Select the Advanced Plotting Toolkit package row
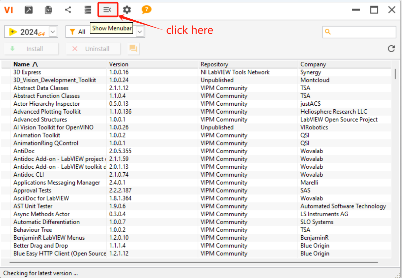 tap(47, 112)
